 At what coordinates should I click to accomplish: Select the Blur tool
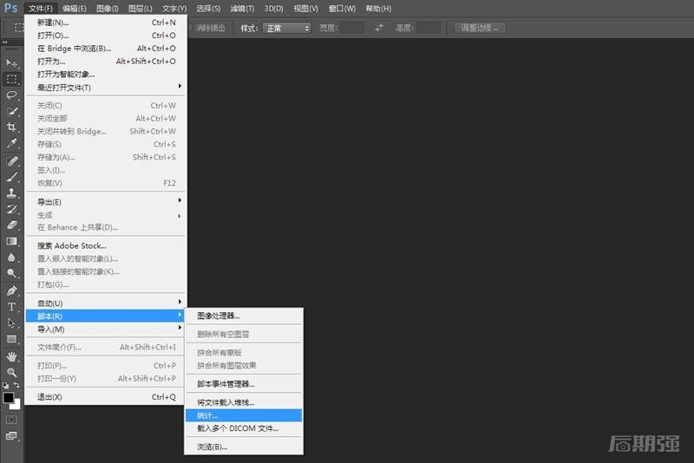pos(11,257)
